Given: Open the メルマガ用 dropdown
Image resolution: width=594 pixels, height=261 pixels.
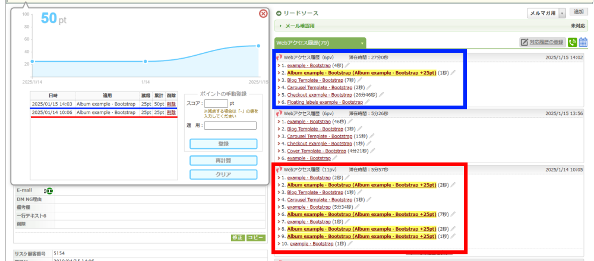Looking at the screenshot, I should (545, 13).
